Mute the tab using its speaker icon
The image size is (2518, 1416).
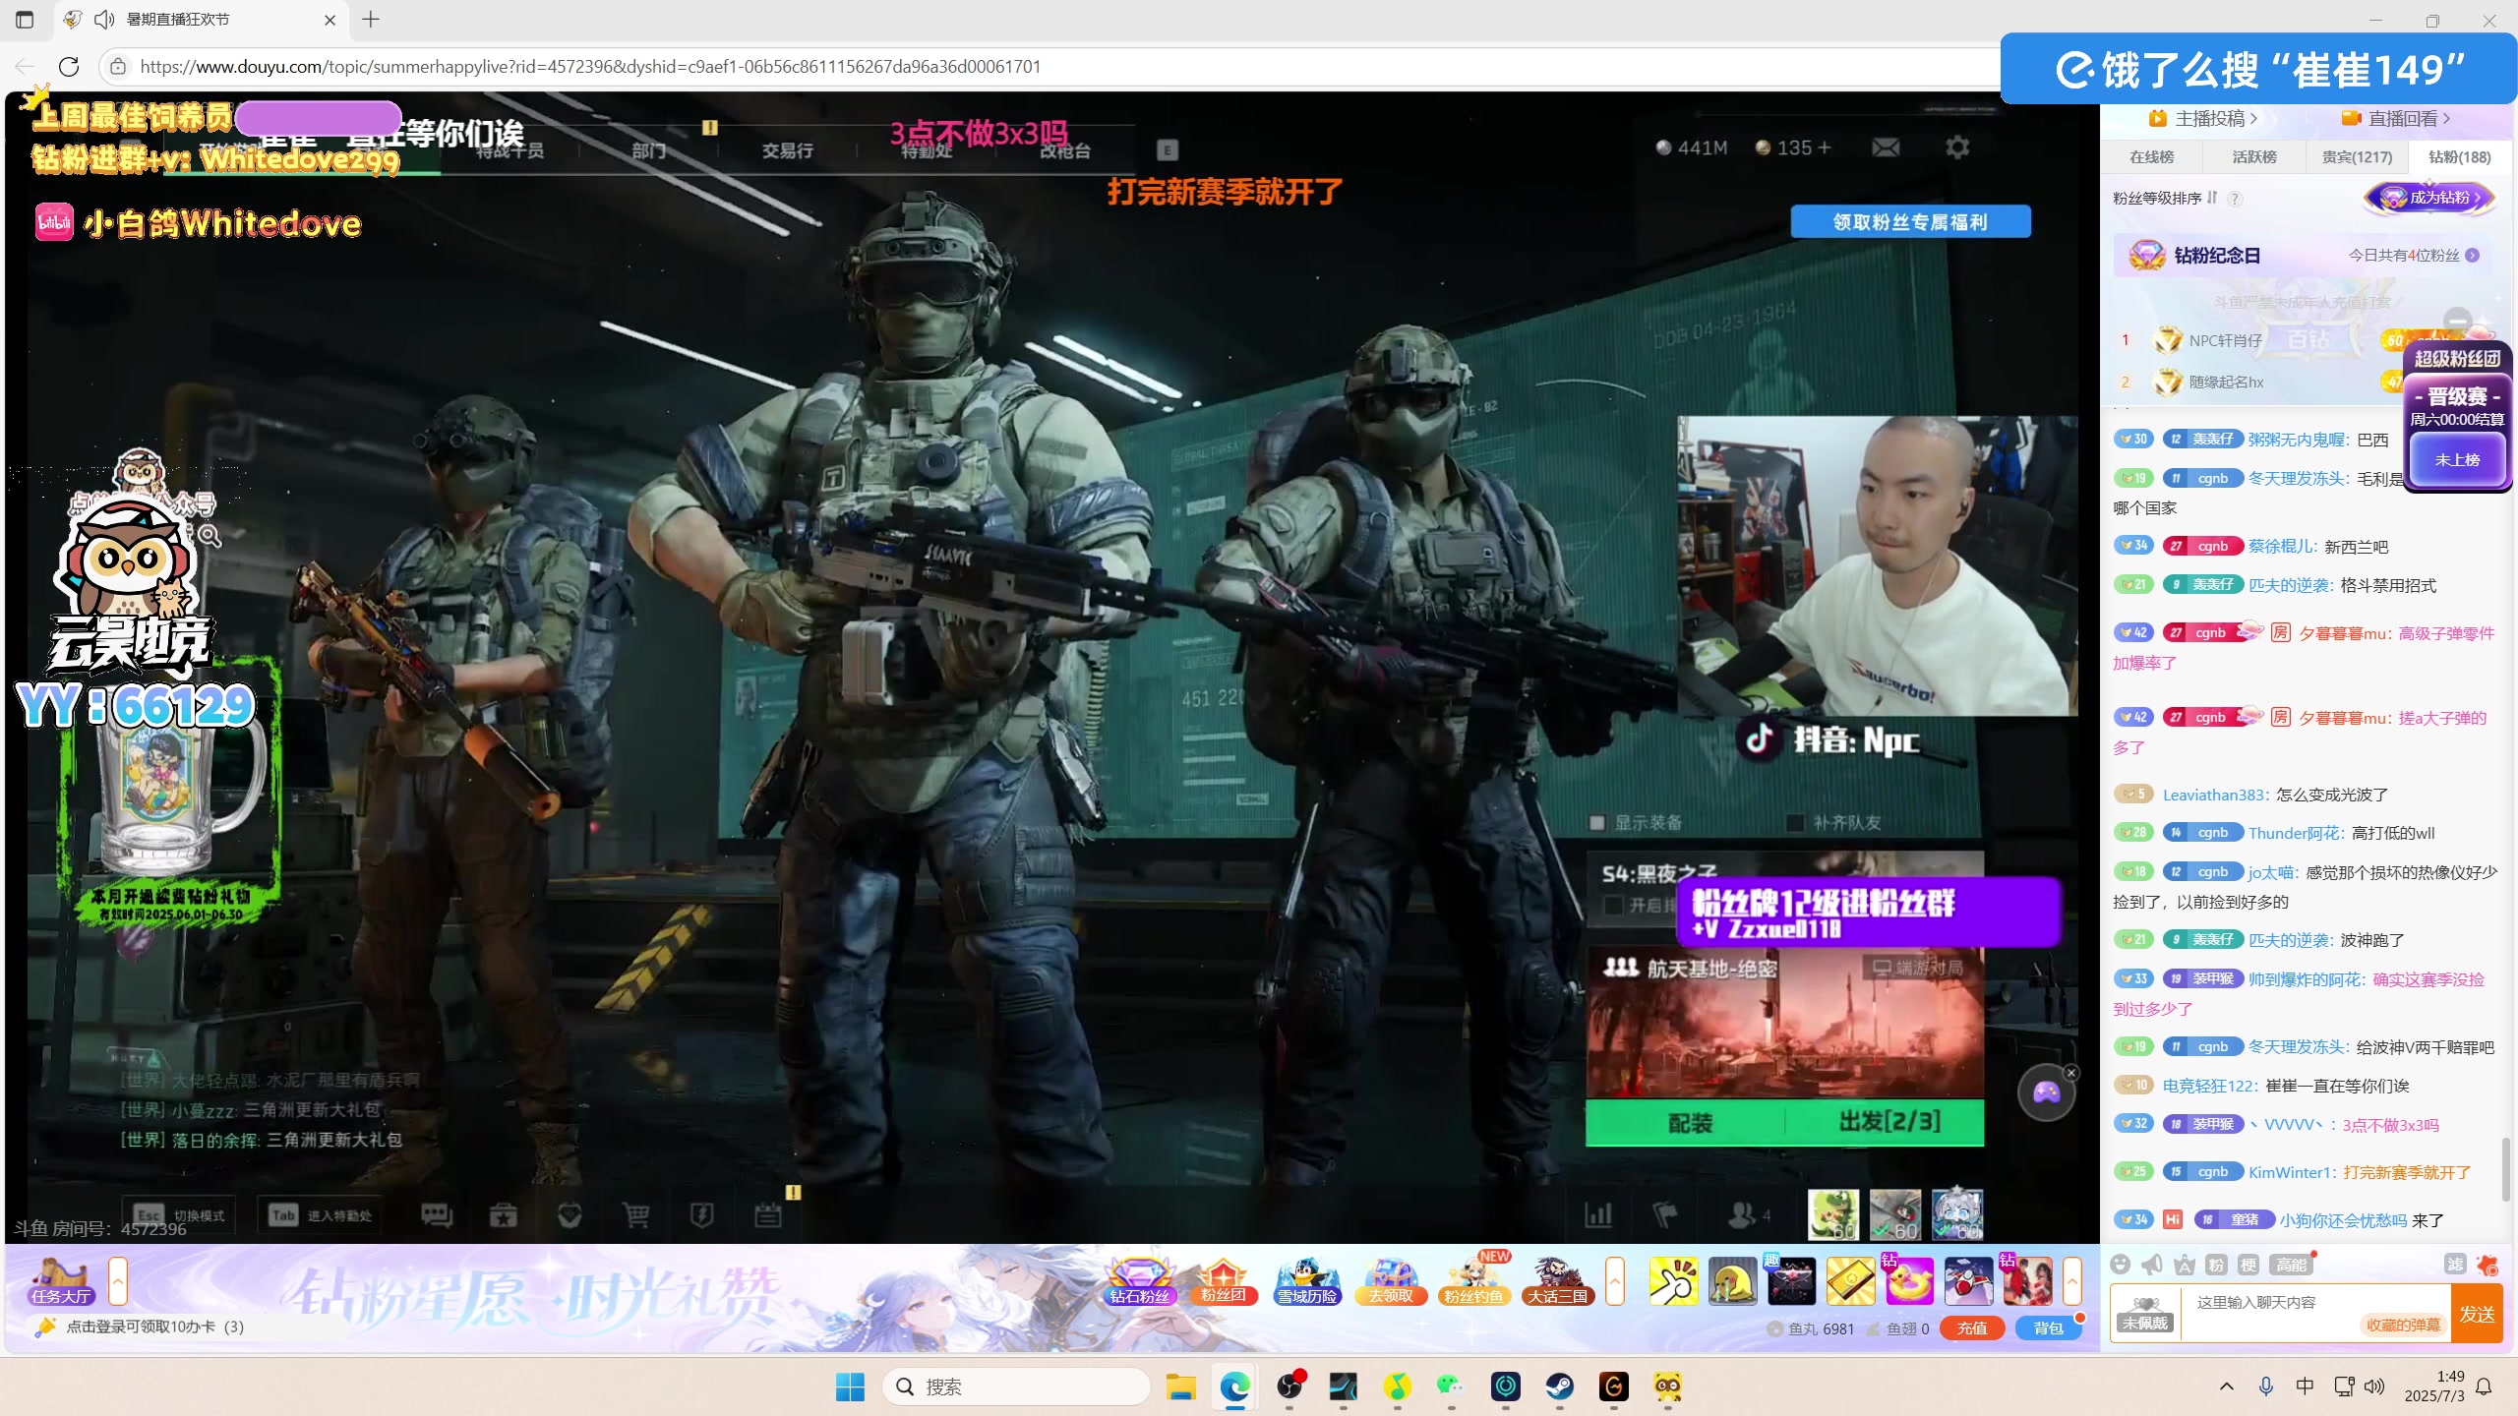[x=103, y=20]
